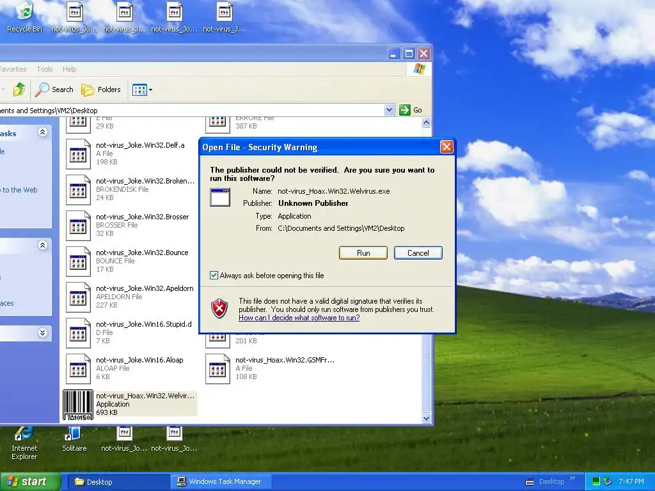Open the Solitaire desktop shortcut
Viewport: 655px width, 491px height.
click(74, 439)
